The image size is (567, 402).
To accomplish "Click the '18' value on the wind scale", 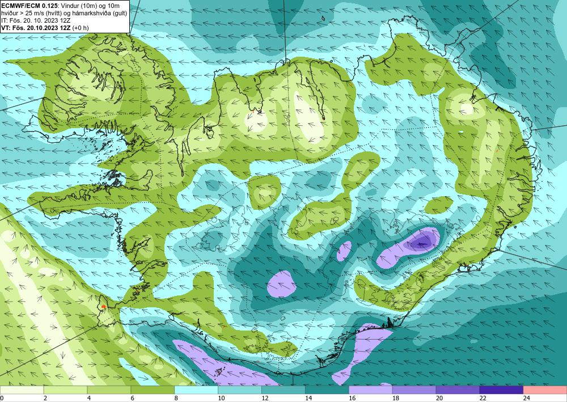I will tap(396, 399).
